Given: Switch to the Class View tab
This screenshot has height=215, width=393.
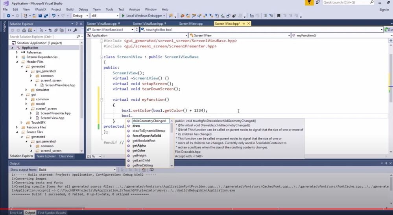Looking at the screenshot, I should click(x=66, y=156).
